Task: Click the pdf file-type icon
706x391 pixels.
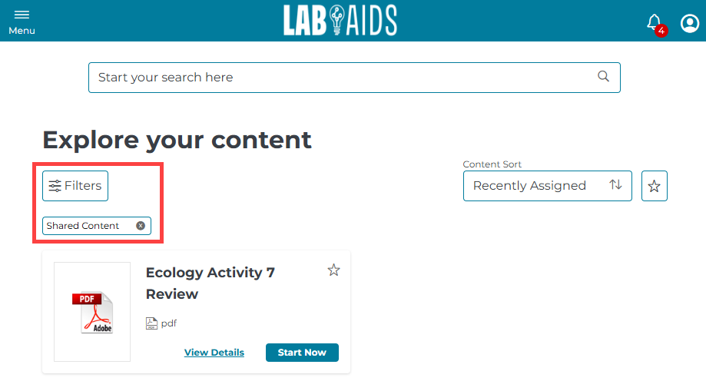Action: pyautogui.click(x=152, y=323)
